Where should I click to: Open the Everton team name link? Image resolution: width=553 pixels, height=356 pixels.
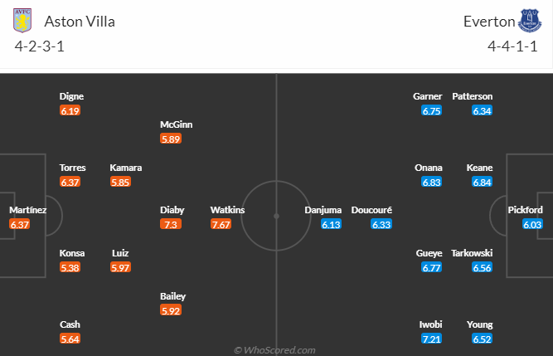tap(489, 22)
